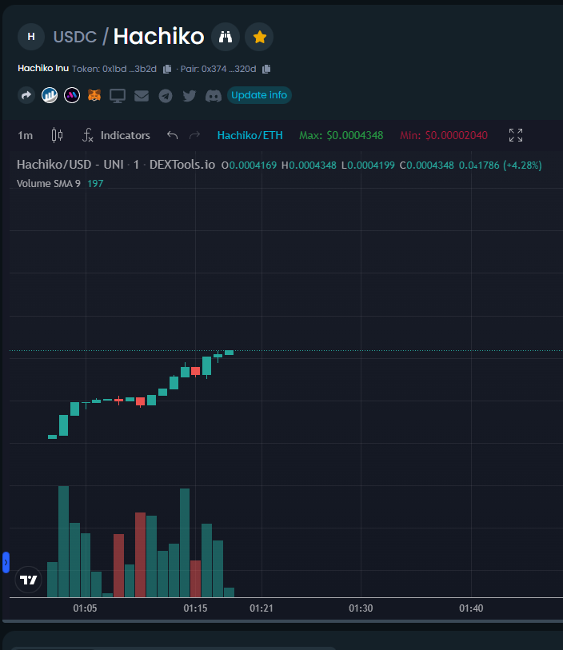Screen dimensions: 563x650
Task: Open the purple circular analytics icon
Action: pyautogui.click(x=72, y=96)
